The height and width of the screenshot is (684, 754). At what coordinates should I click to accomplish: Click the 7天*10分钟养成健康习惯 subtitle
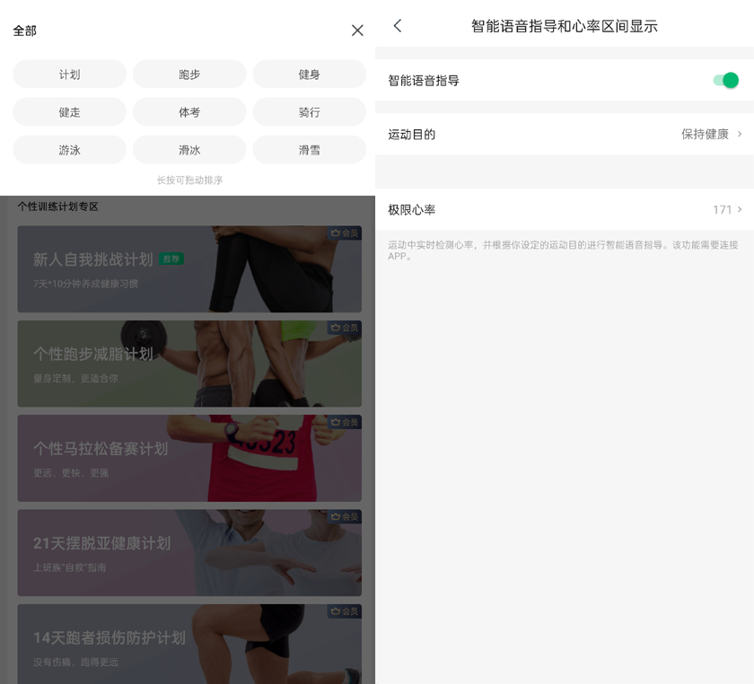[85, 284]
